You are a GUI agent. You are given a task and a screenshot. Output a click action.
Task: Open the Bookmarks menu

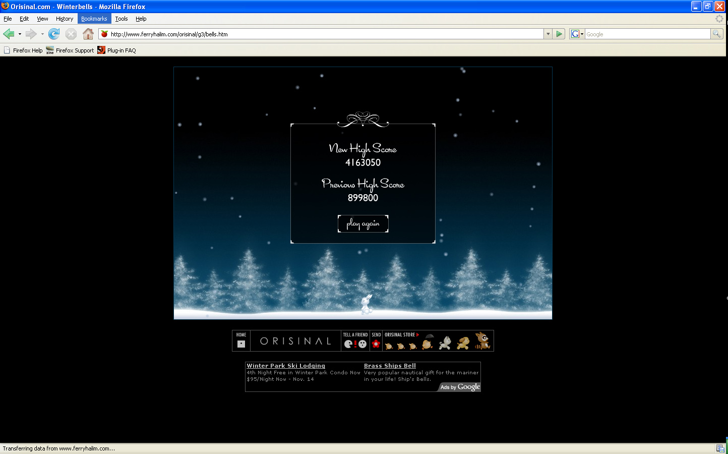point(94,19)
